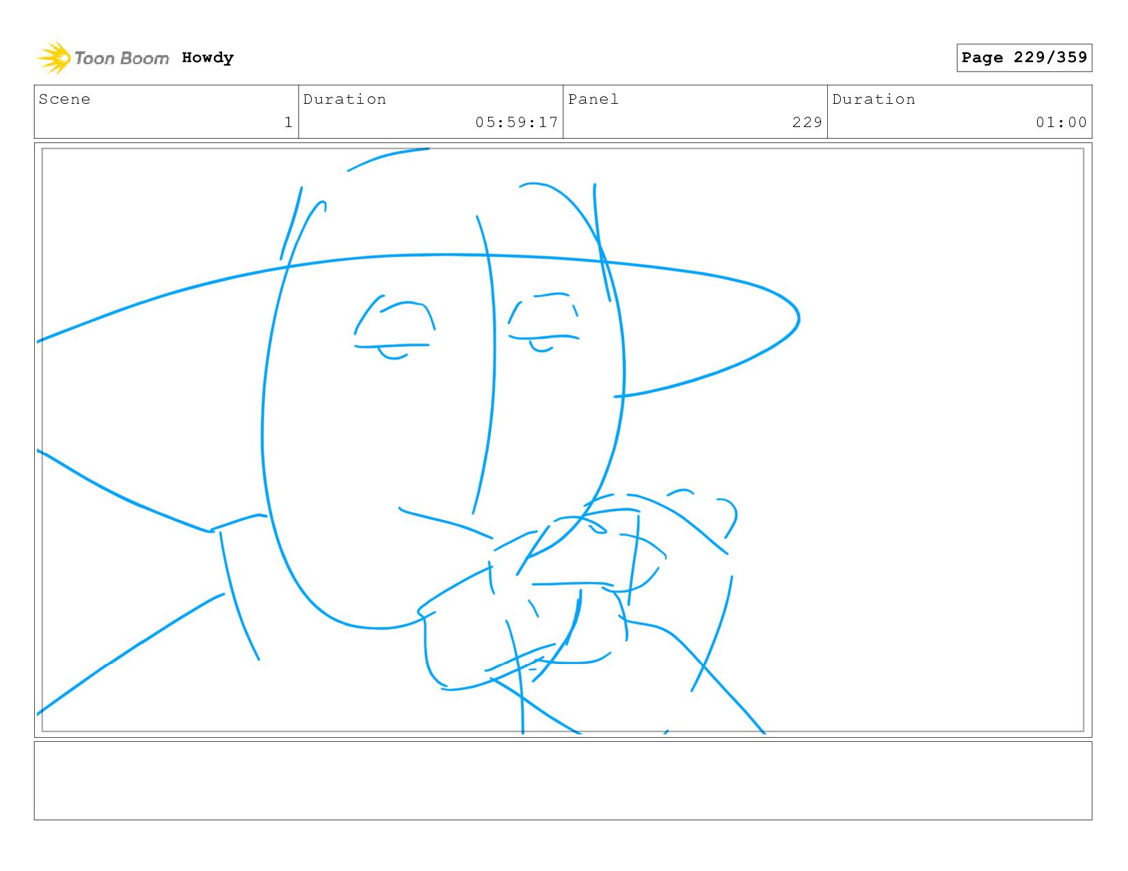Click the "Page 229/359" page indicator
This screenshot has height=871, width=1128.
(x=1024, y=57)
